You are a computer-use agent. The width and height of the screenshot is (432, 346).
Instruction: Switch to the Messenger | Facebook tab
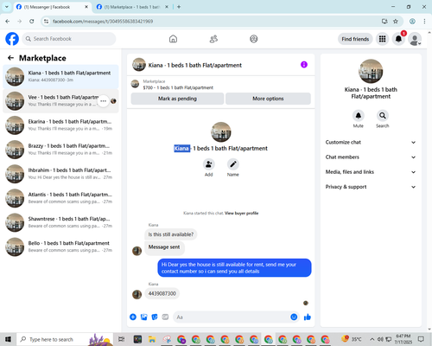click(53, 7)
